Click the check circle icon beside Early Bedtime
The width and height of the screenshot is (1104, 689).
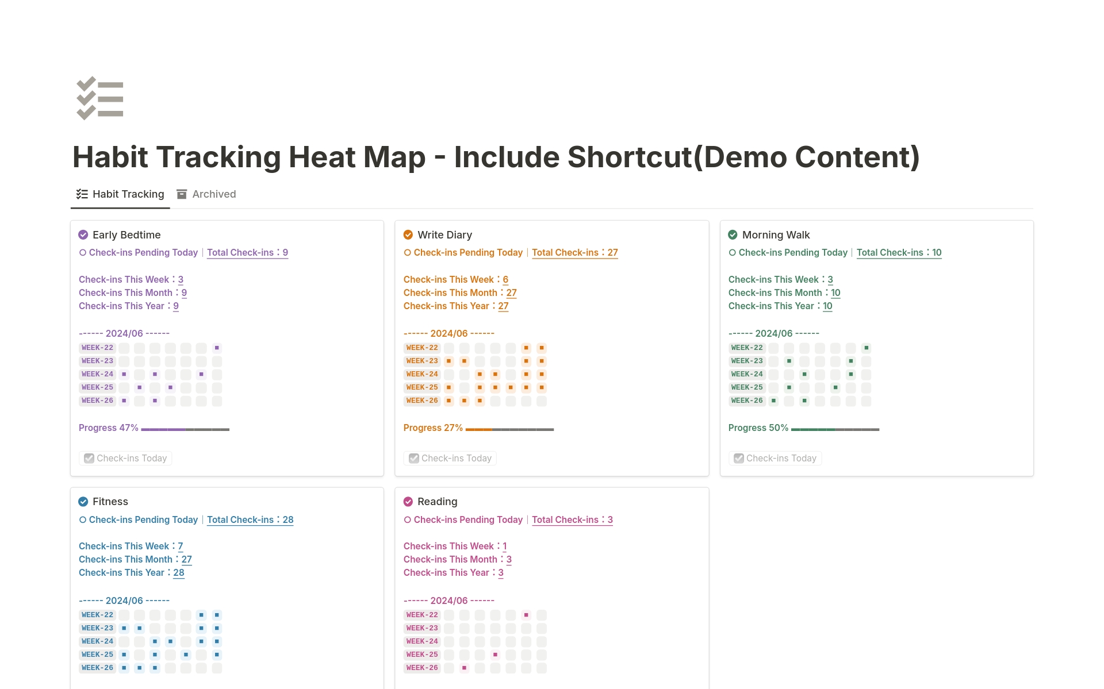click(83, 234)
